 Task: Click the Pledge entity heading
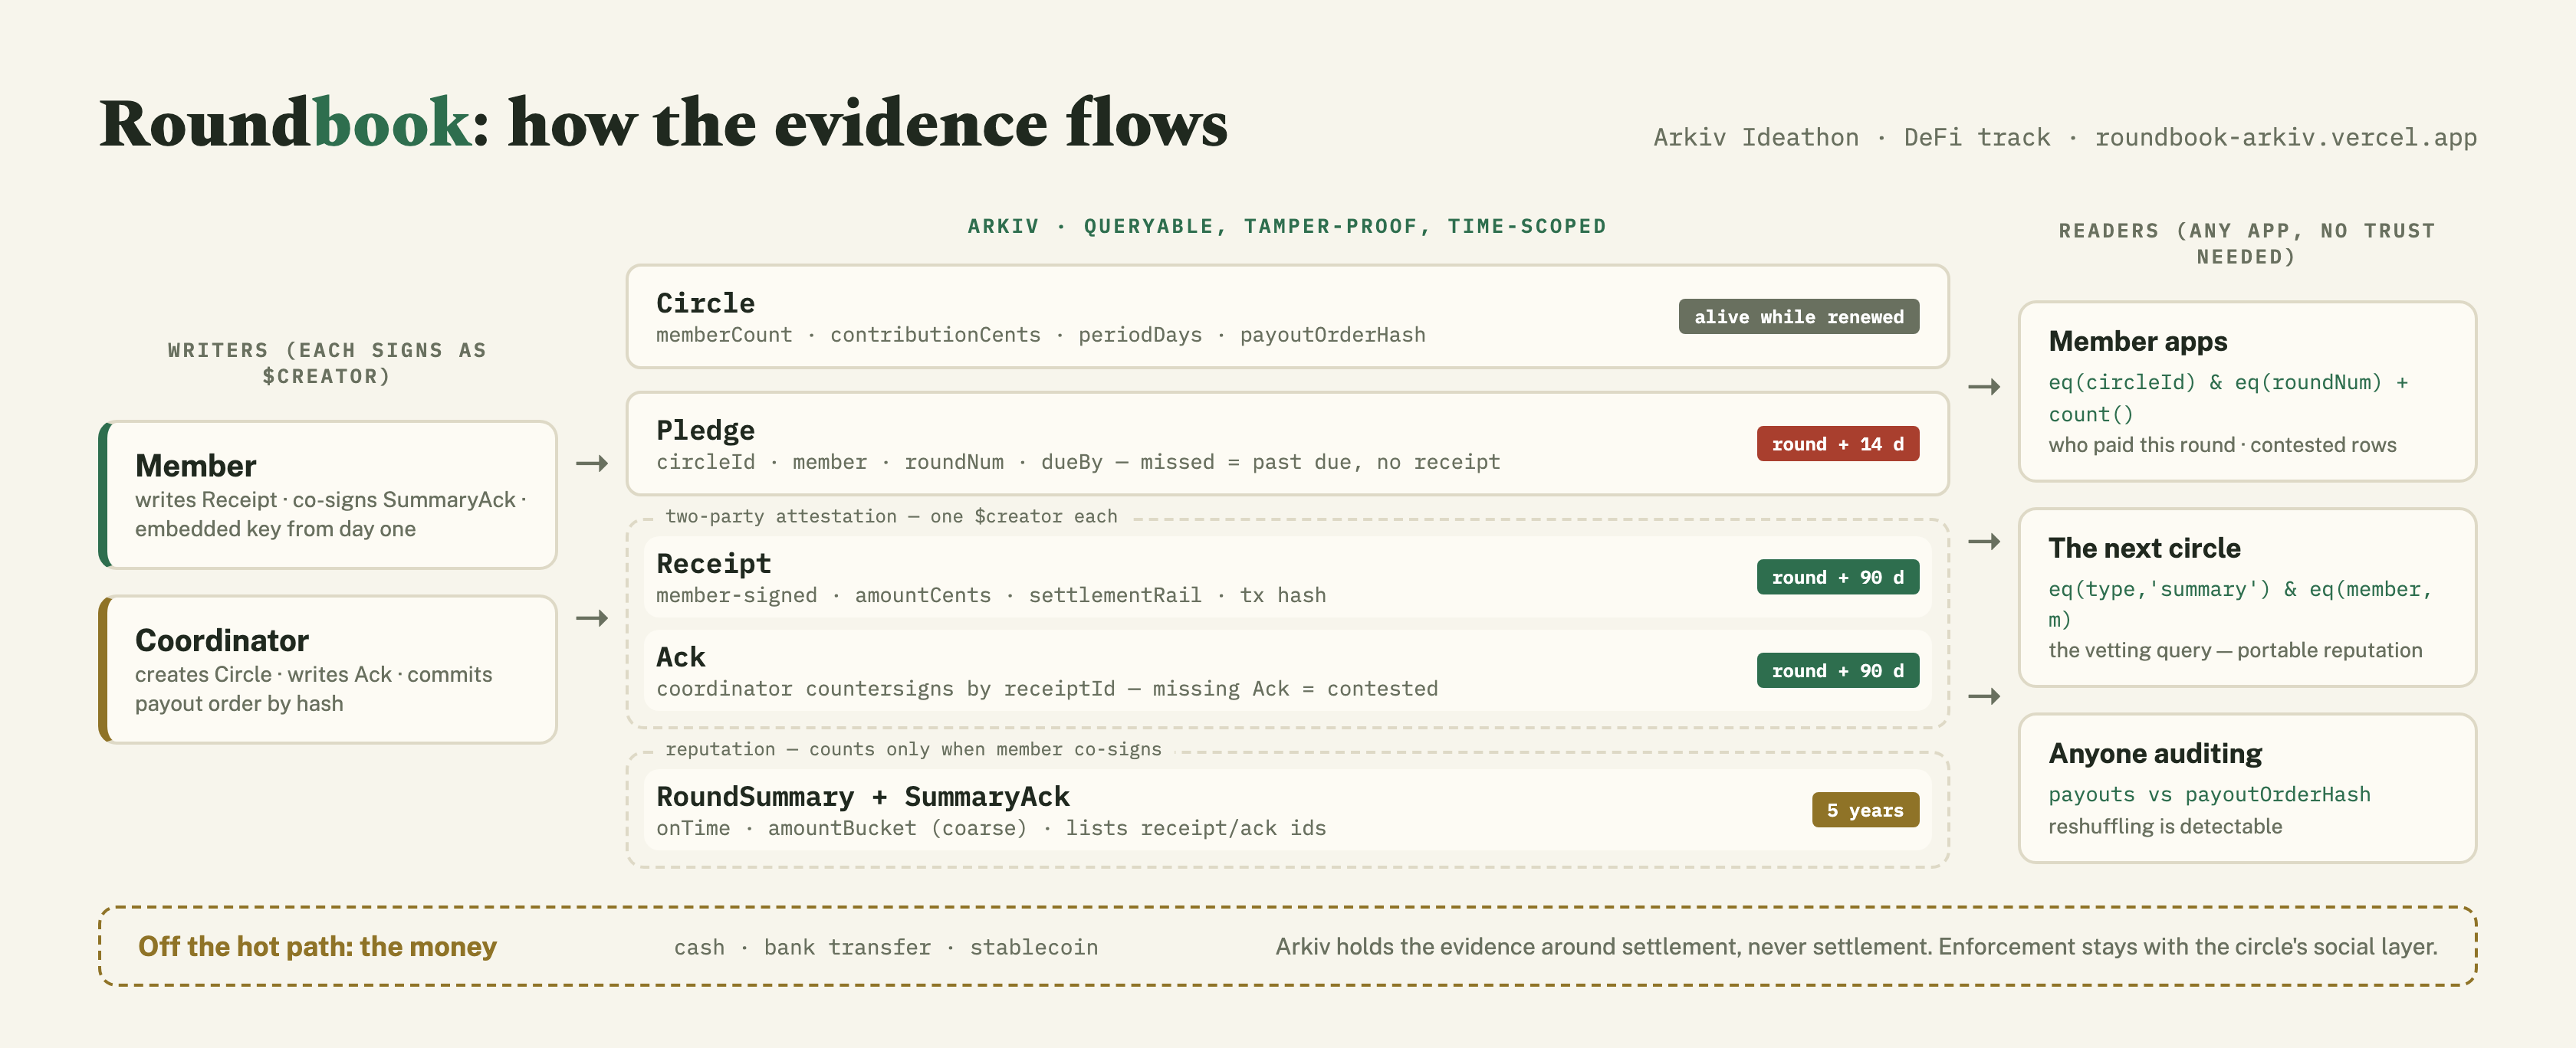pos(705,430)
